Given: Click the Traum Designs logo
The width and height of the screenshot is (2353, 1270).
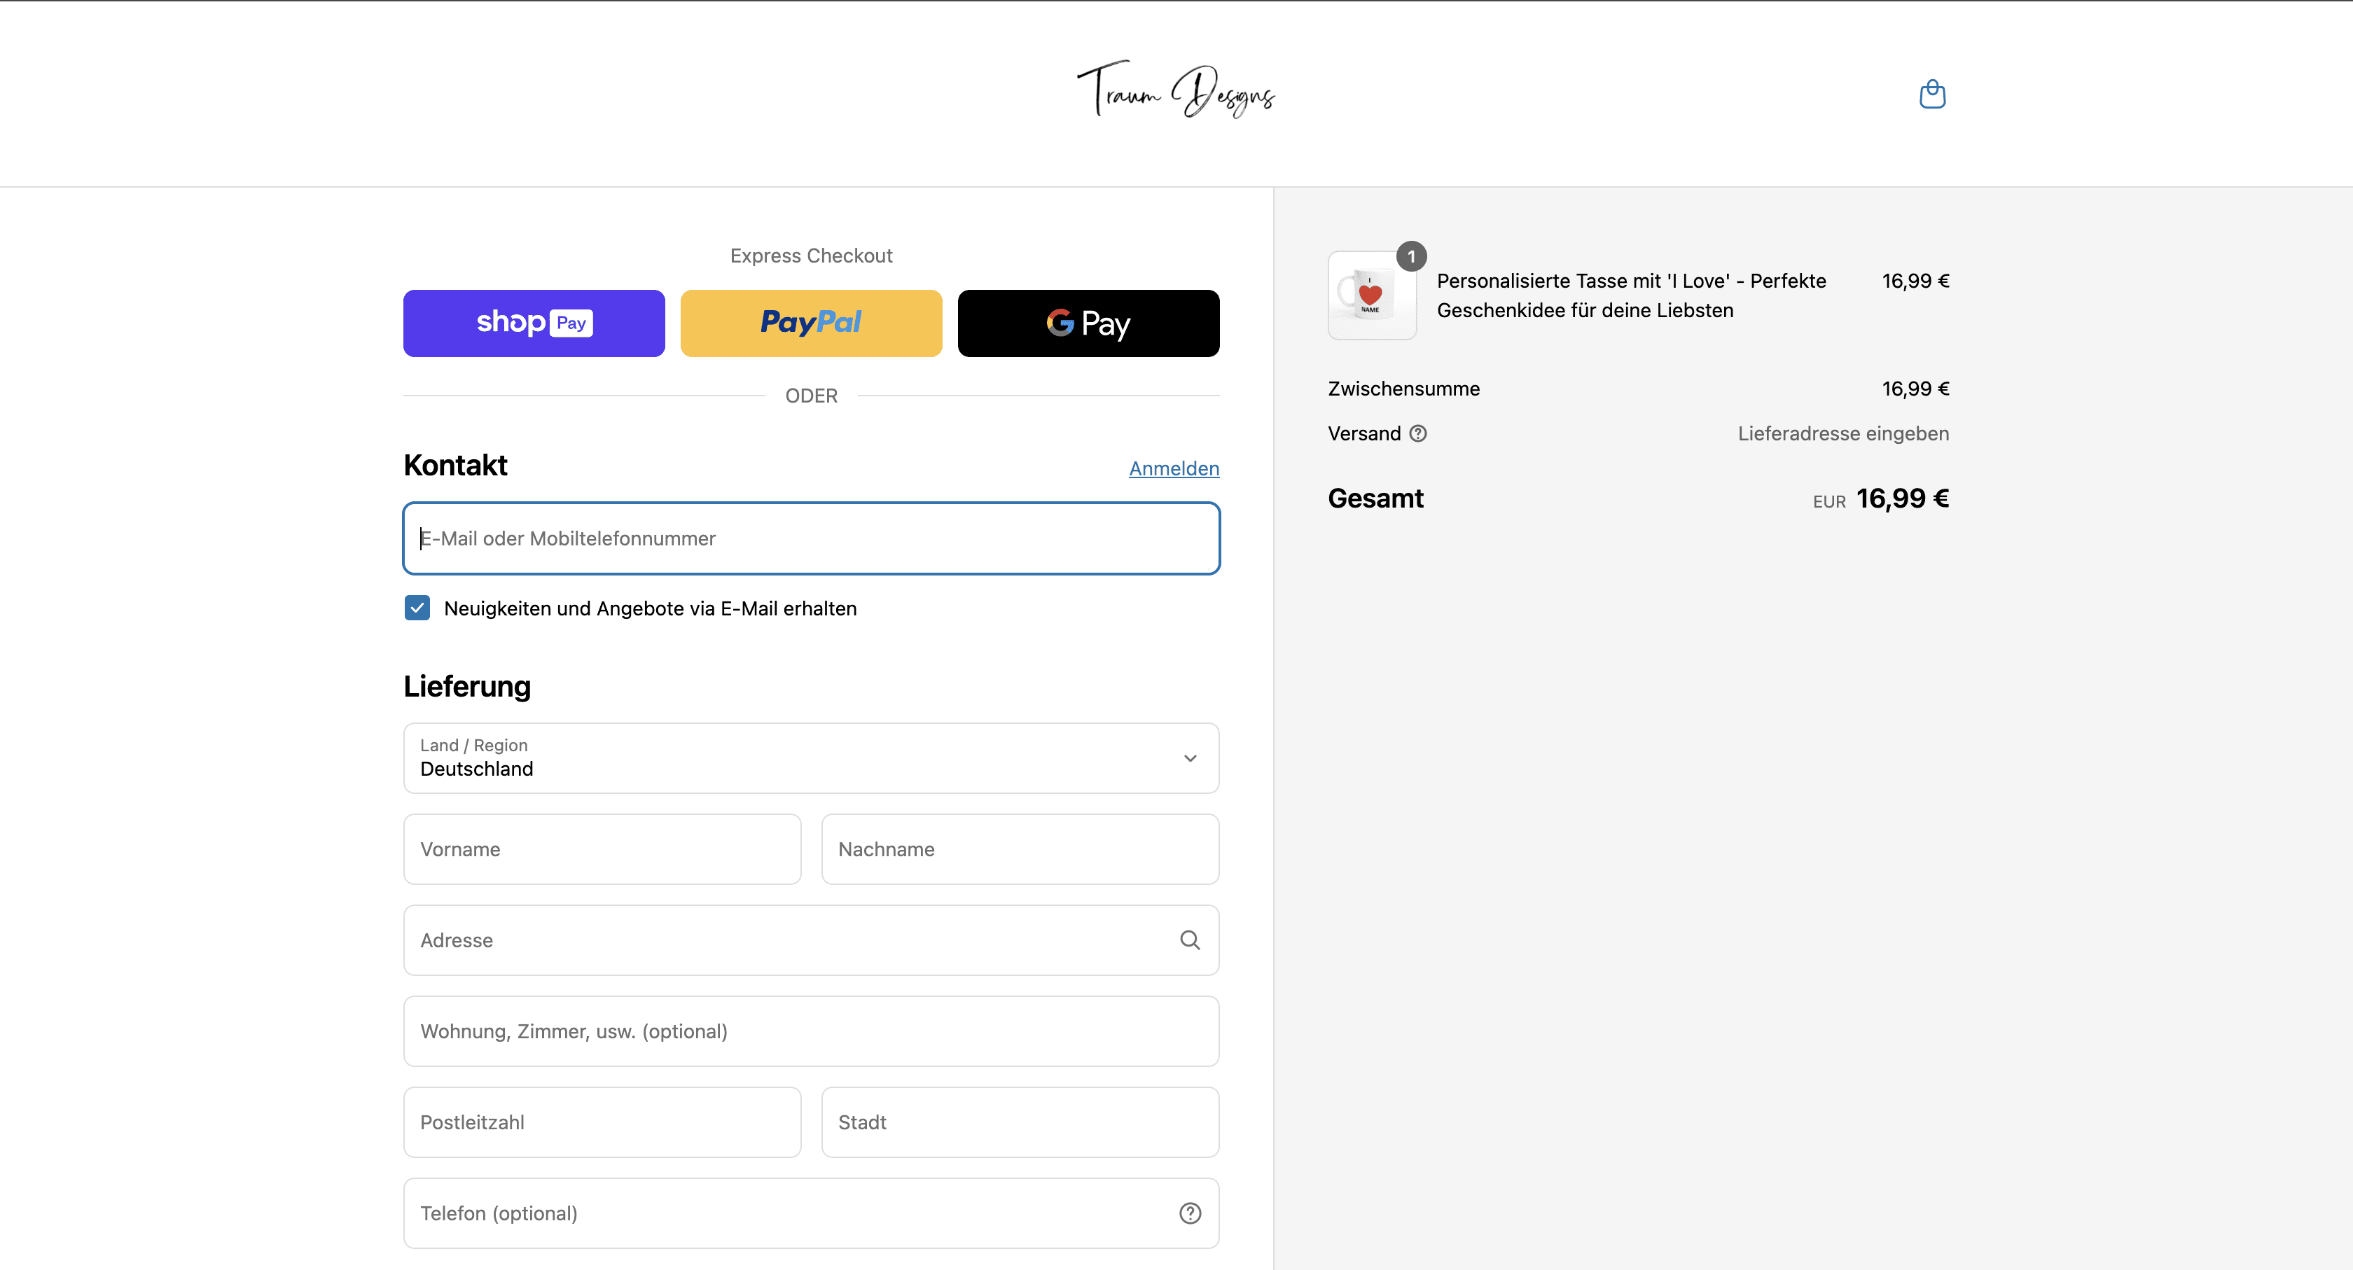Looking at the screenshot, I should tap(1176, 90).
